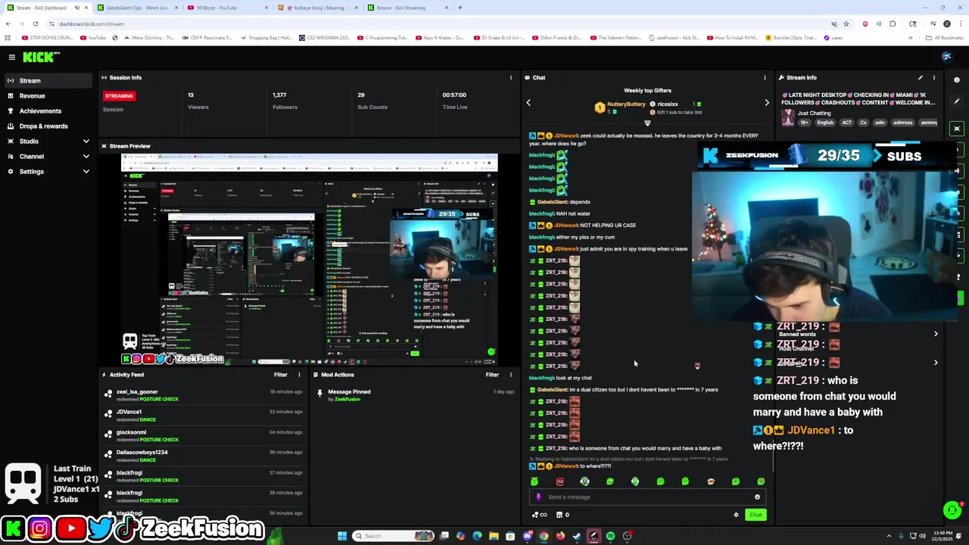Click the support headset bubble icon

coord(952,510)
